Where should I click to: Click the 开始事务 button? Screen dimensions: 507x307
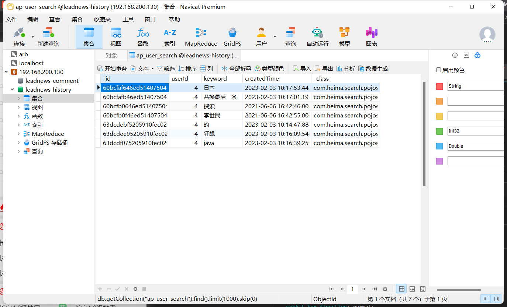(x=112, y=68)
